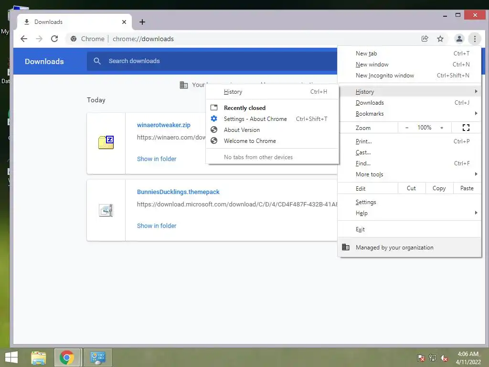The width and height of the screenshot is (489, 367).
Task: Choose Exit from Chrome menu
Action: tap(409, 229)
